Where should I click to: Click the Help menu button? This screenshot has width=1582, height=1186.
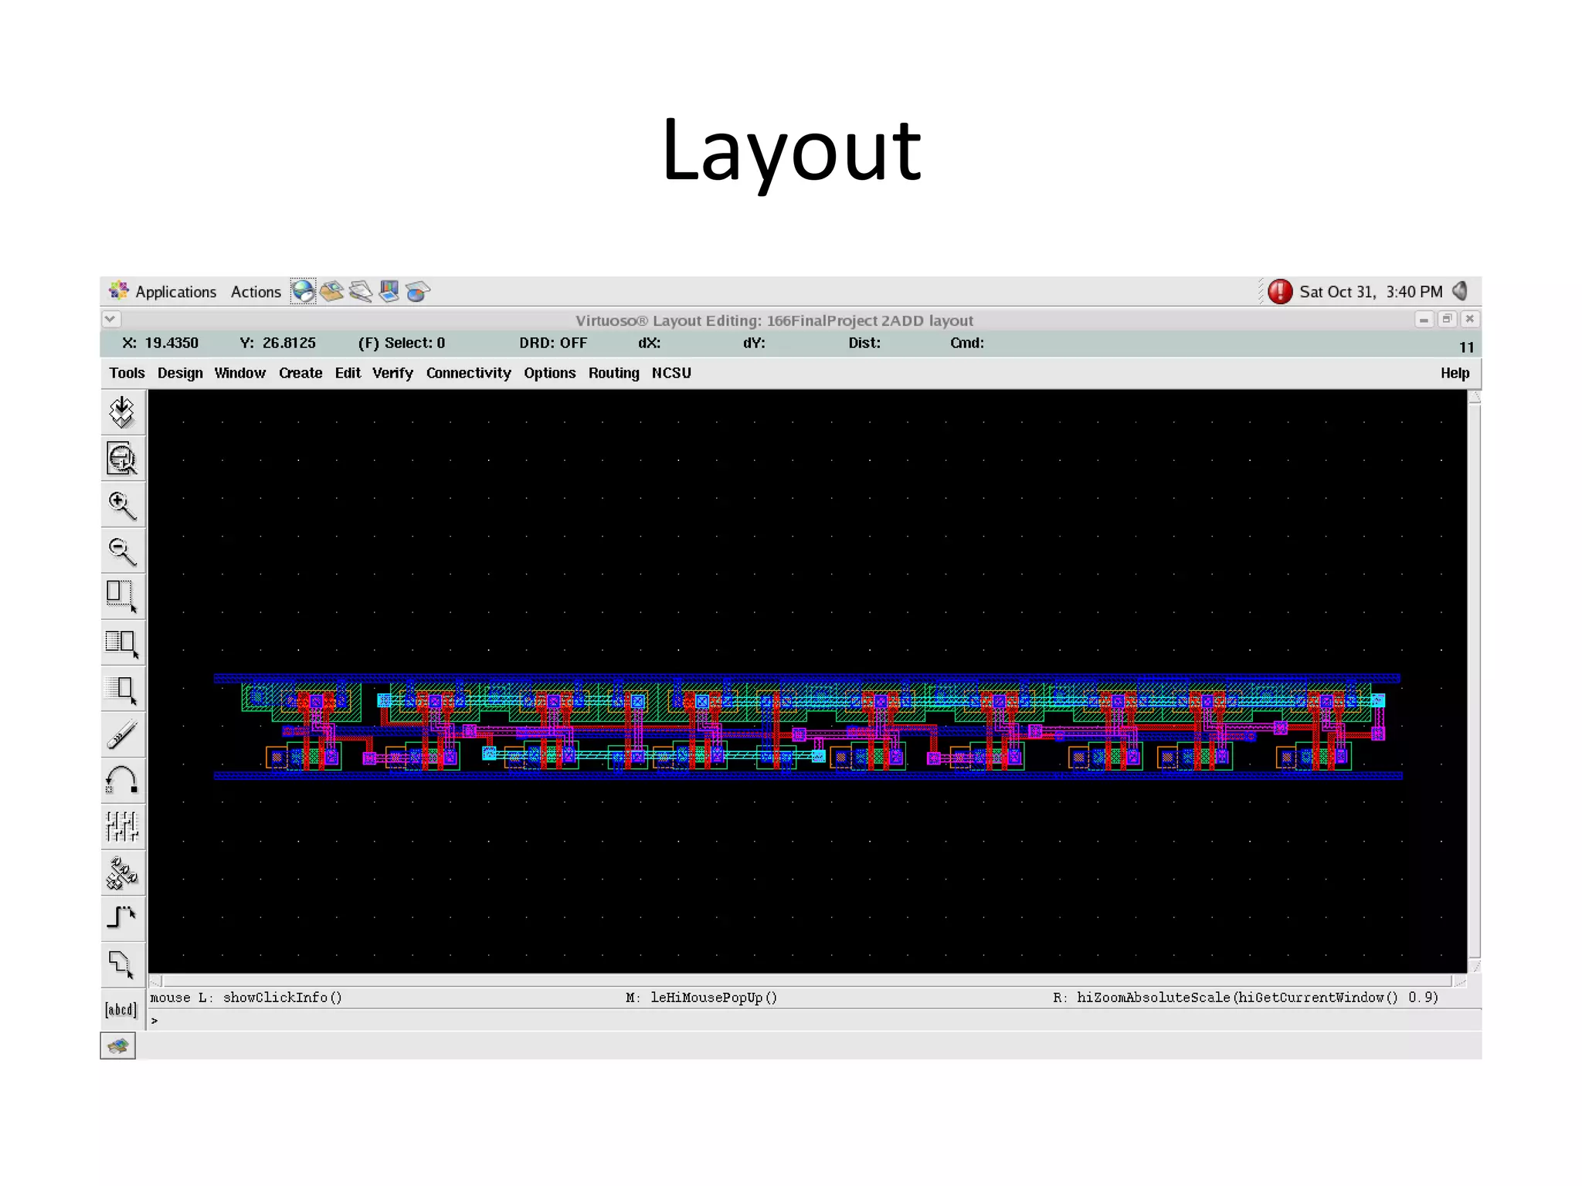1455,373
